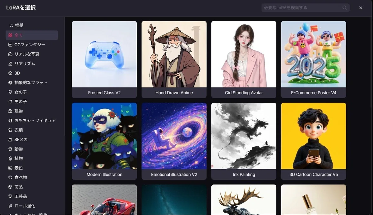
Task: Open the 抽象的なフラット category
Action: [32, 83]
